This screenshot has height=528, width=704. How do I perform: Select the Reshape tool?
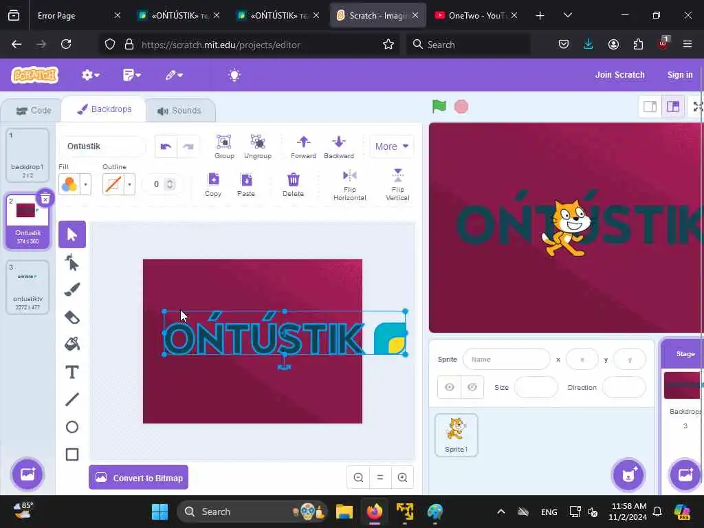(71, 262)
